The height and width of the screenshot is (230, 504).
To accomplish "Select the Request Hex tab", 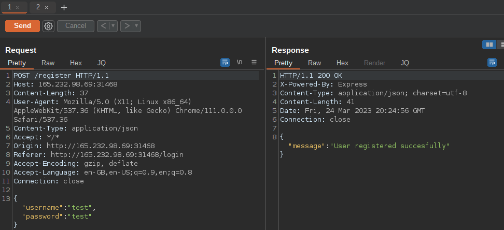I will pyautogui.click(x=76, y=63).
